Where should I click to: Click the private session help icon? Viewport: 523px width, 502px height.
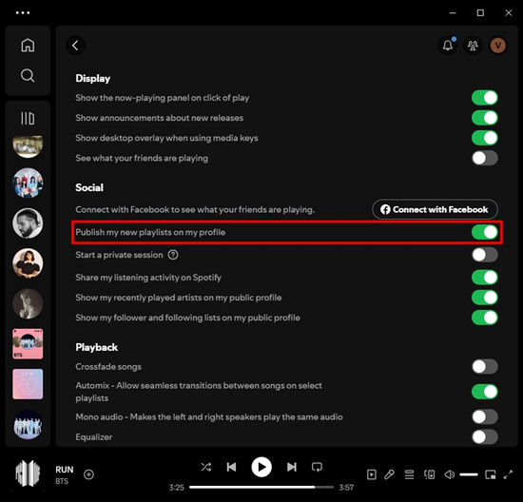point(173,255)
